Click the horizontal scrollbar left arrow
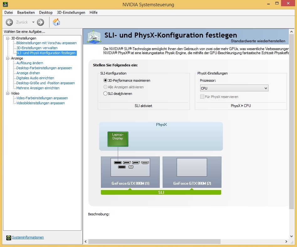The image size is (297, 247). 86,241
